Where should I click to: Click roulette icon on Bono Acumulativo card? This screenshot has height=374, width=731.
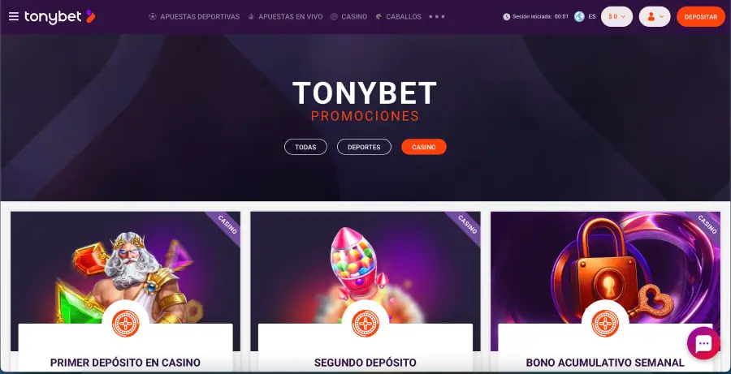pyautogui.click(x=605, y=323)
